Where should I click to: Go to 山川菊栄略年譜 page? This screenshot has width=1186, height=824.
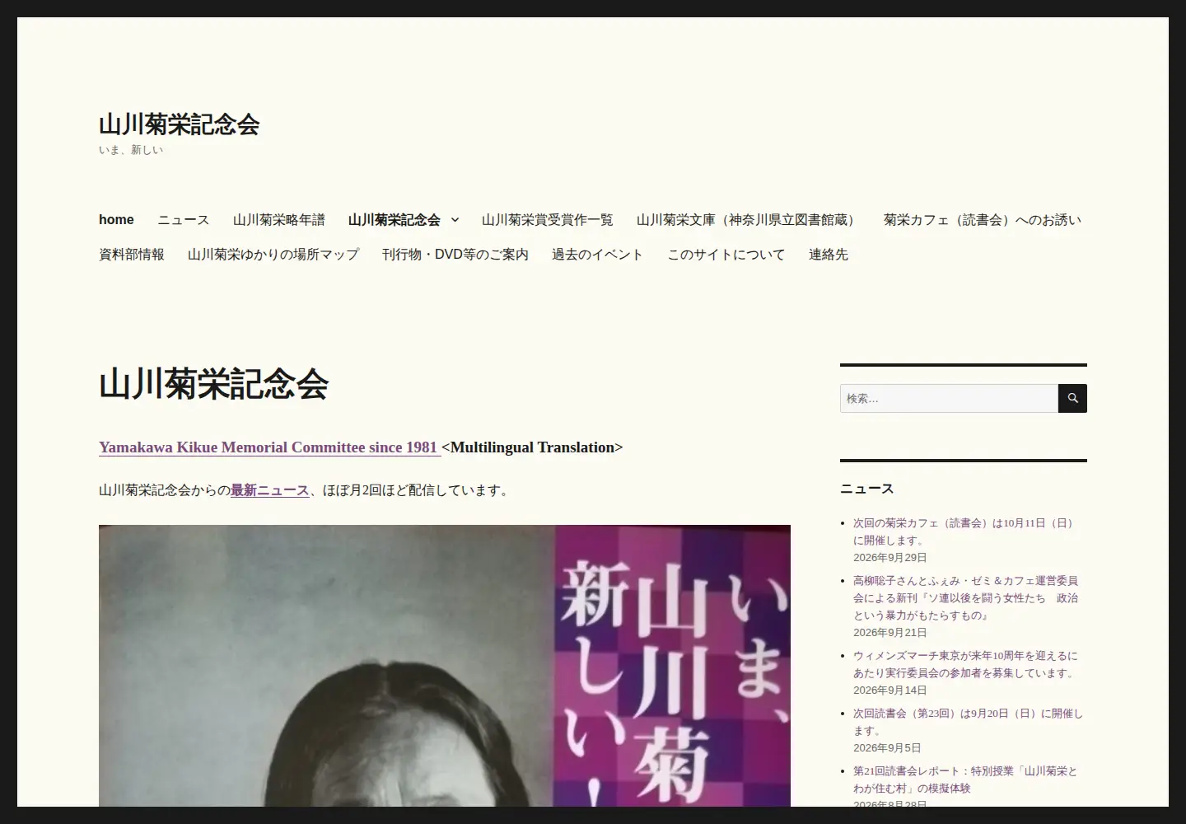pyautogui.click(x=279, y=220)
